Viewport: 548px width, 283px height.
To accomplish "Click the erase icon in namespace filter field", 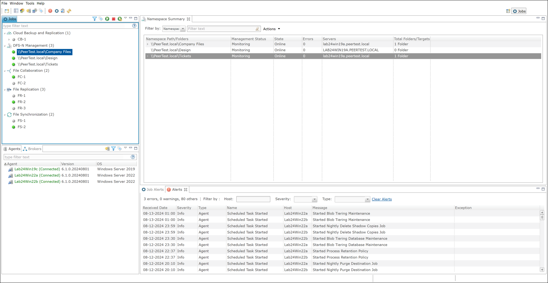I will (257, 29).
